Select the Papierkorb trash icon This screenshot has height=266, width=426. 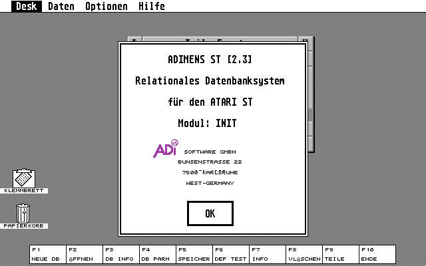point(24,216)
